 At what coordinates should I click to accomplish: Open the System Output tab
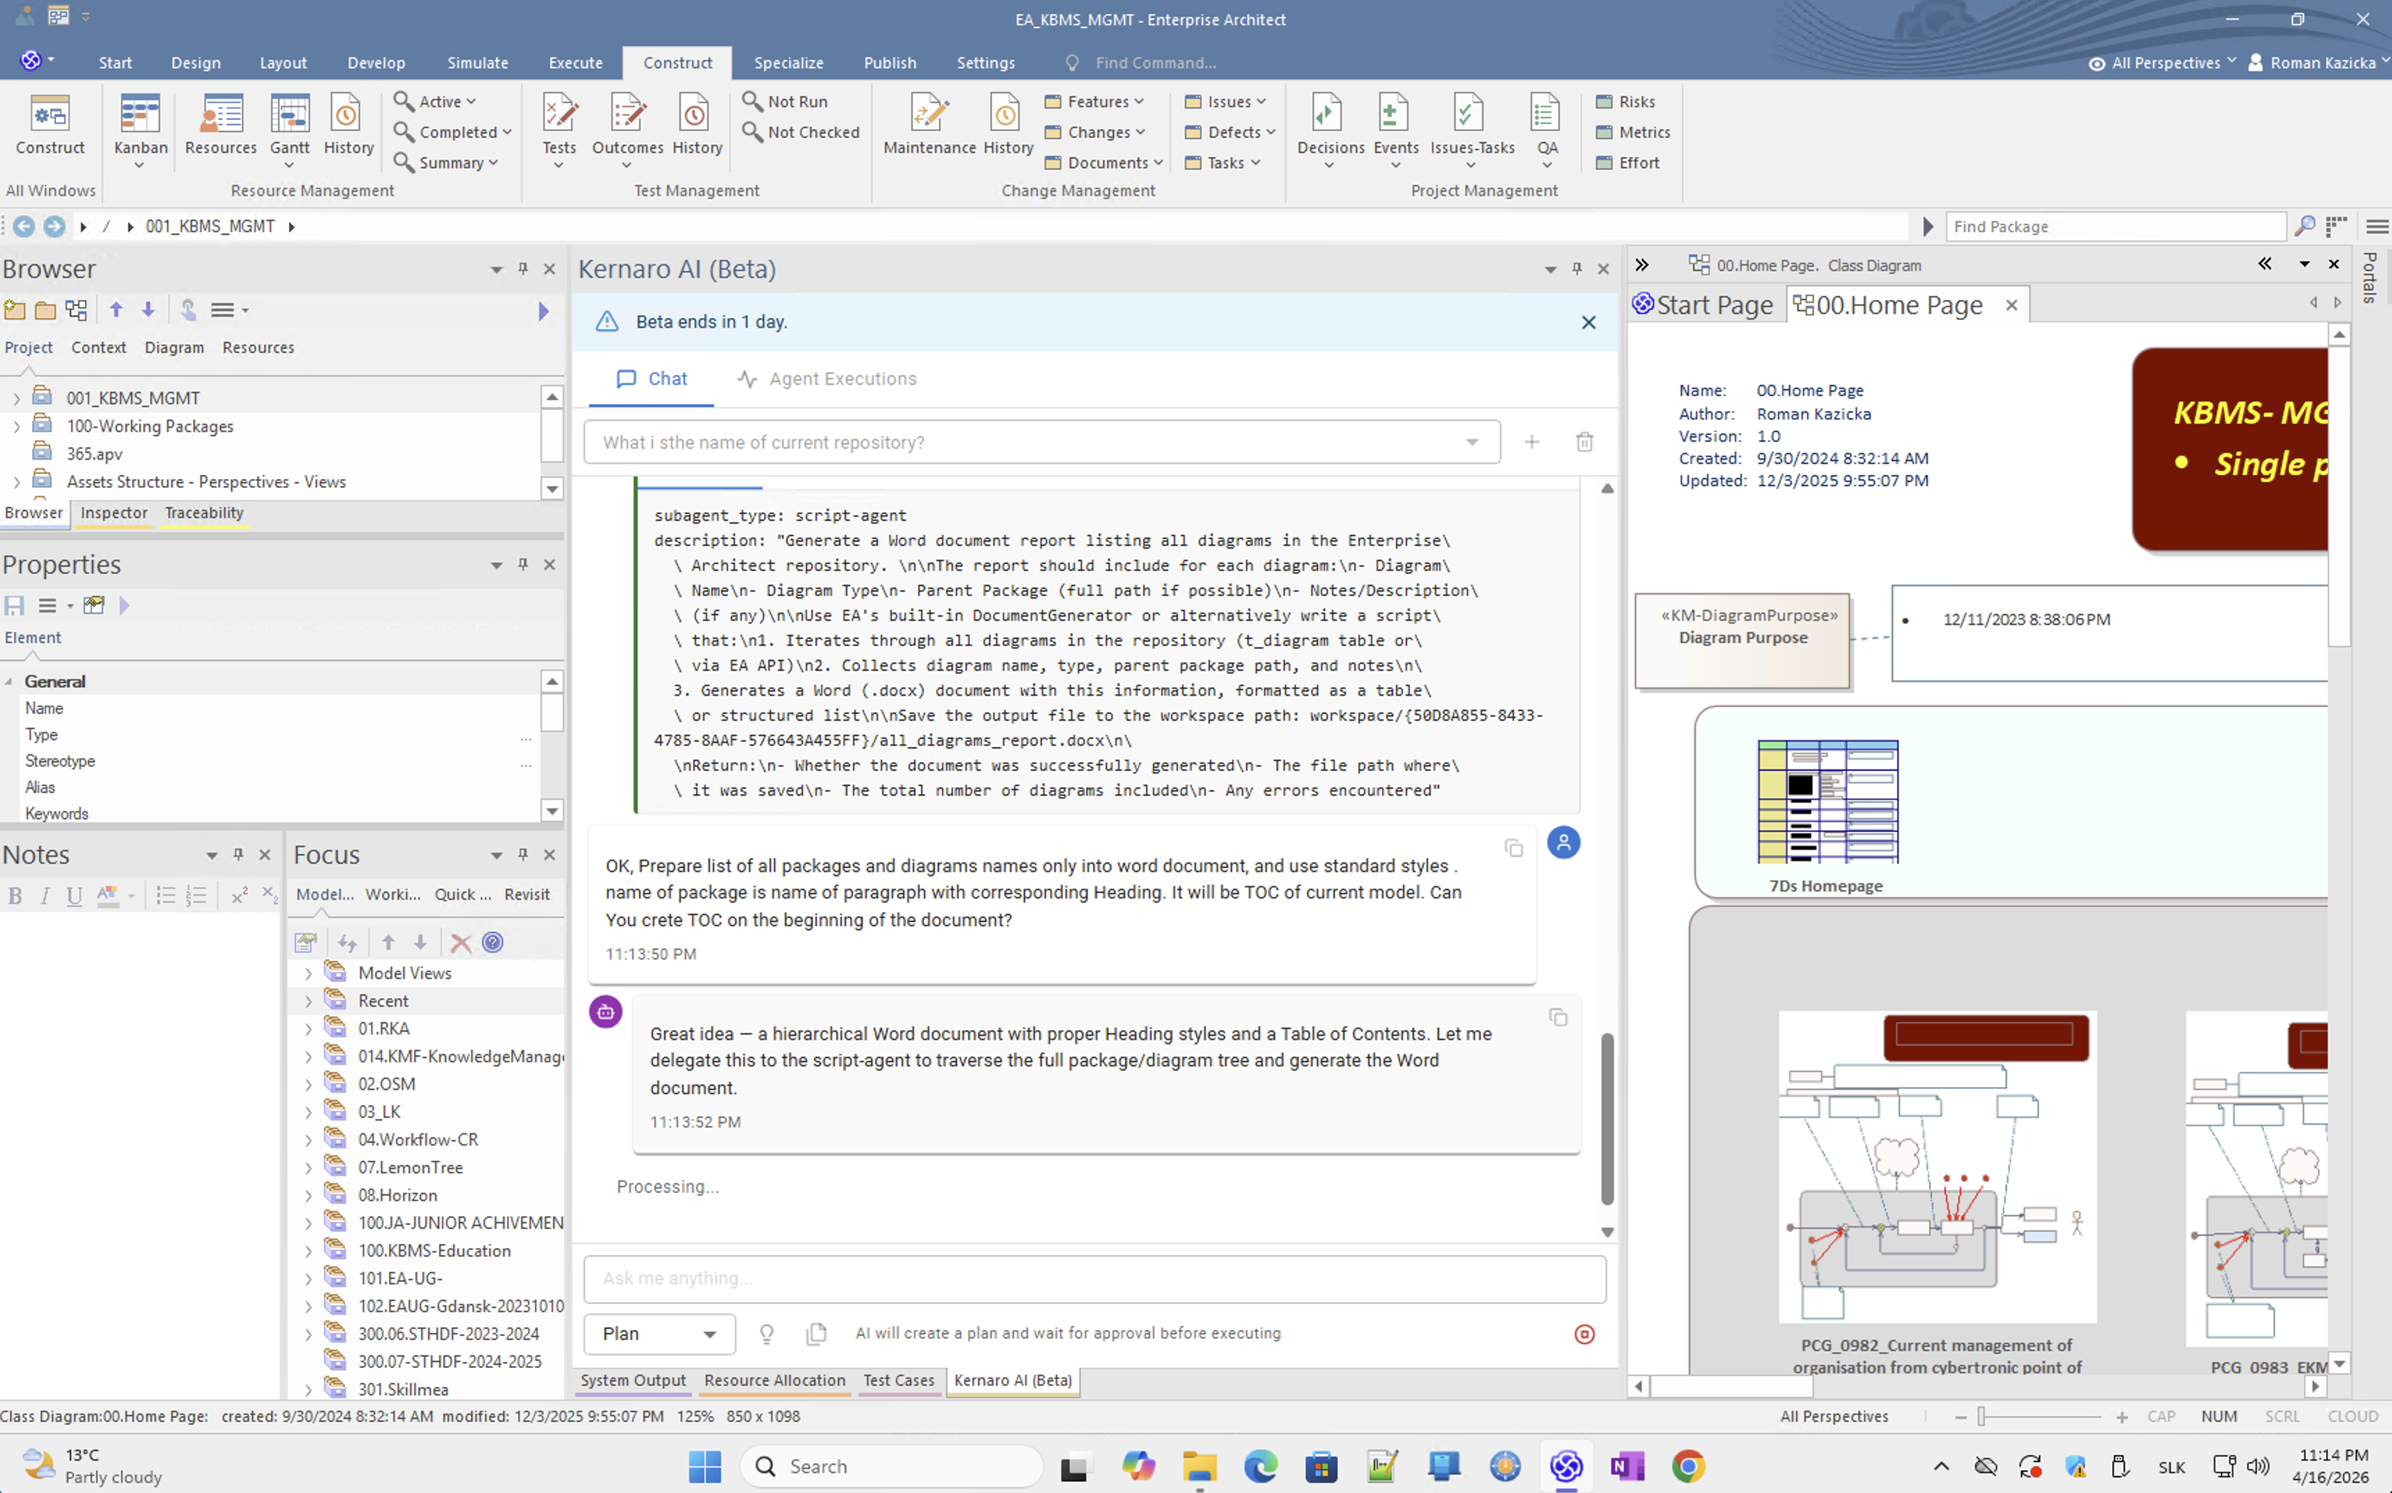(x=633, y=1381)
